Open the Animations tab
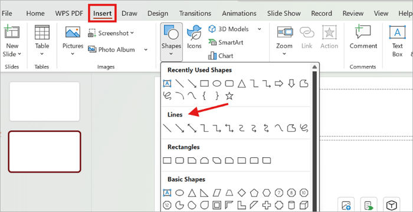The image size is (413, 212). click(239, 14)
